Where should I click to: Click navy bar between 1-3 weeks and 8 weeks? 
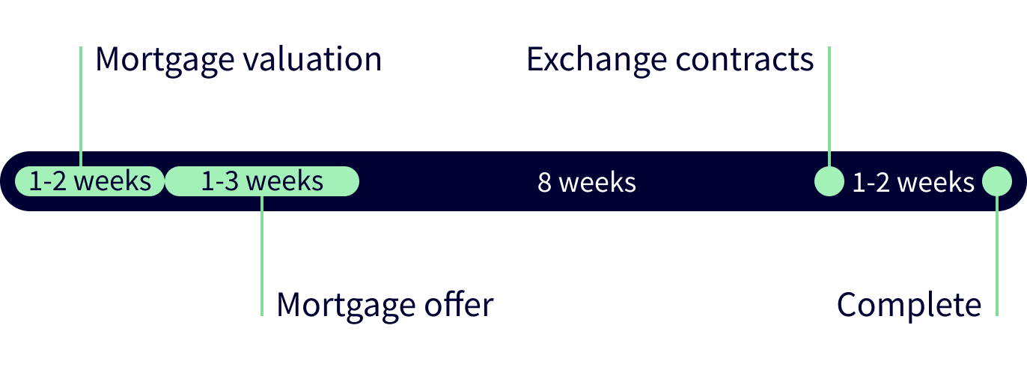448,181
